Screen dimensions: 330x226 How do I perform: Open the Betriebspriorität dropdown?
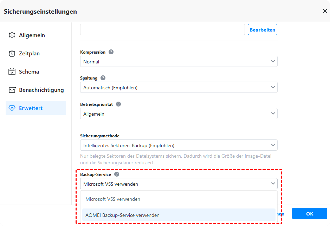coord(179,114)
